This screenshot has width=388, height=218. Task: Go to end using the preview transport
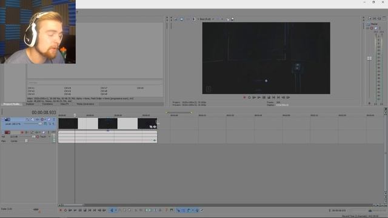279,97
